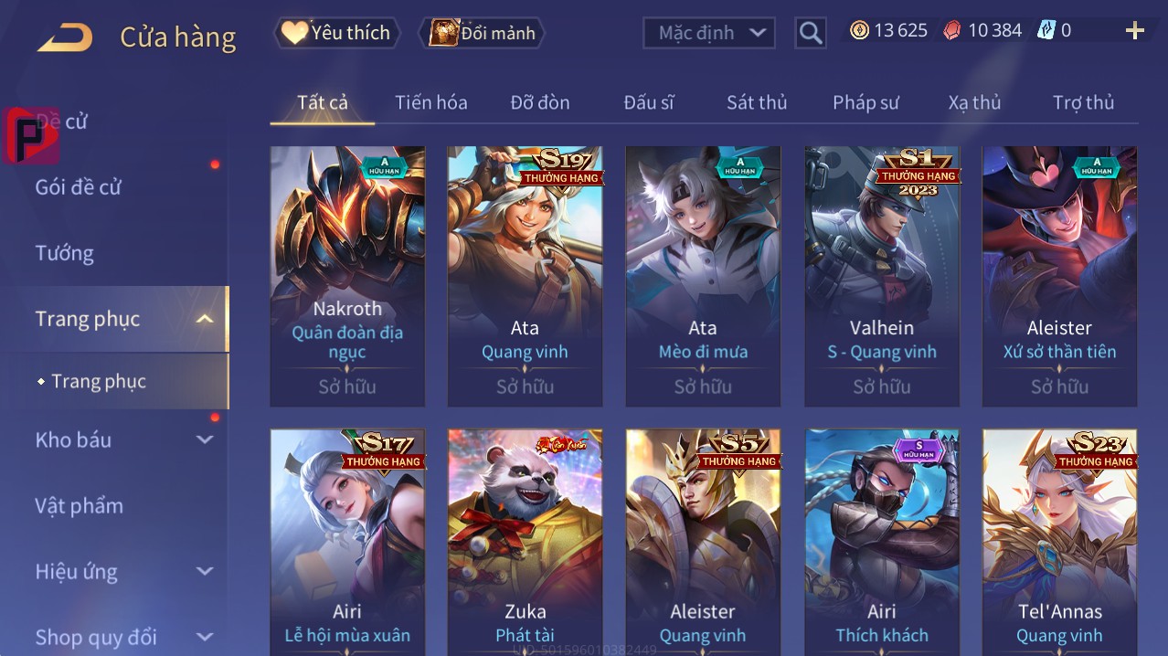The width and height of the screenshot is (1168, 656).
Task: Switch to the Sát thủ tab
Action: click(x=757, y=102)
